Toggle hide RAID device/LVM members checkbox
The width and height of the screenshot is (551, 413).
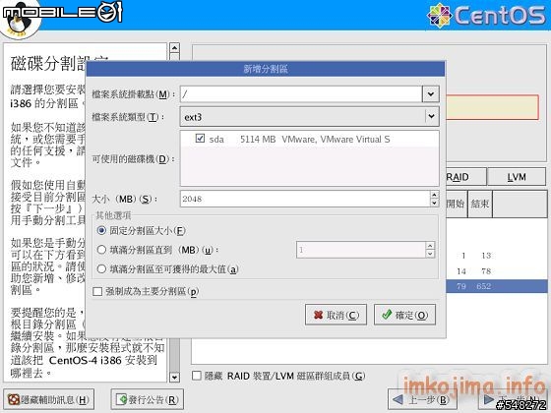click(197, 376)
